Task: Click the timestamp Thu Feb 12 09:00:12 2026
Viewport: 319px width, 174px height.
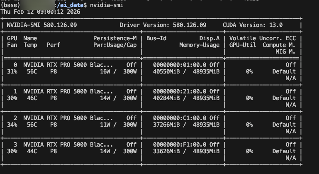Action: 40,11
